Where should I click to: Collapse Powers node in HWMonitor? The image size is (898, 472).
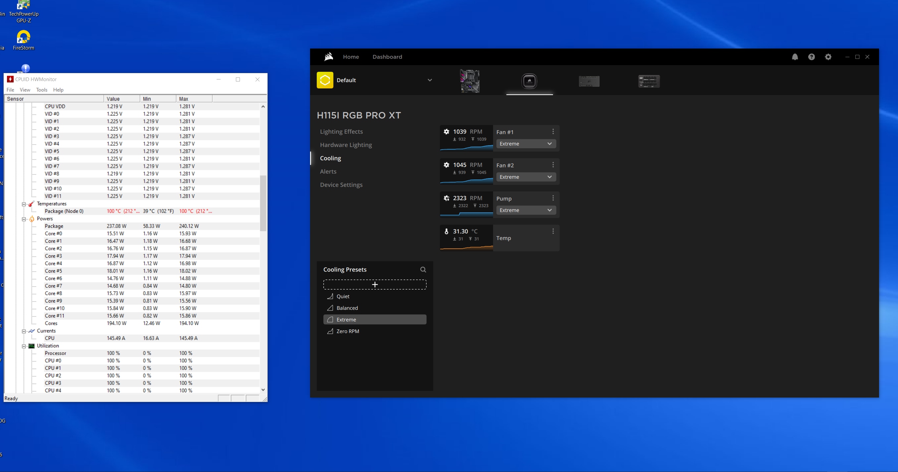pos(24,219)
